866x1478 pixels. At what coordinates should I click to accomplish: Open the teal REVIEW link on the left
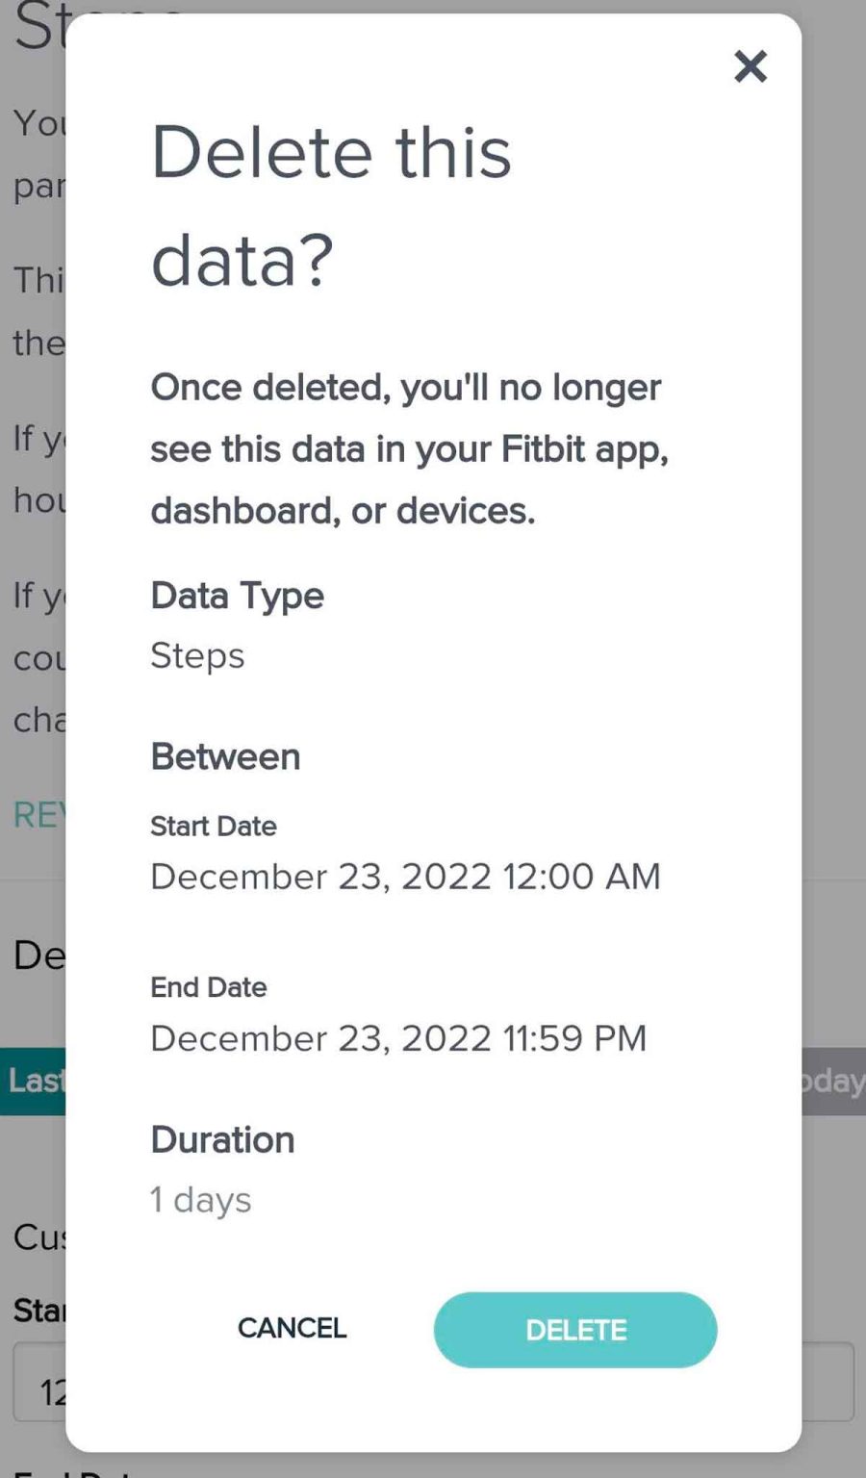point(38,815)
